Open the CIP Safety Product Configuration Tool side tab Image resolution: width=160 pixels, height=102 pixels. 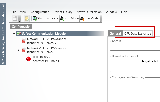(x=3, y=34)
